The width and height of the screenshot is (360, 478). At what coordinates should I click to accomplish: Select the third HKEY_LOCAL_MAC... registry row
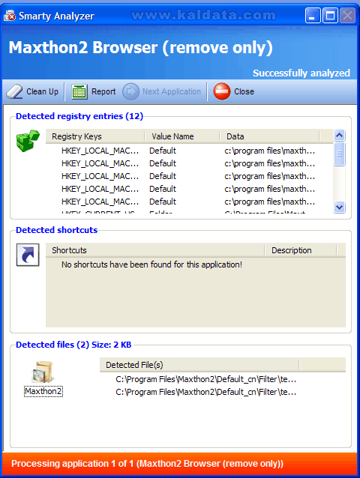tap(189, 176)
